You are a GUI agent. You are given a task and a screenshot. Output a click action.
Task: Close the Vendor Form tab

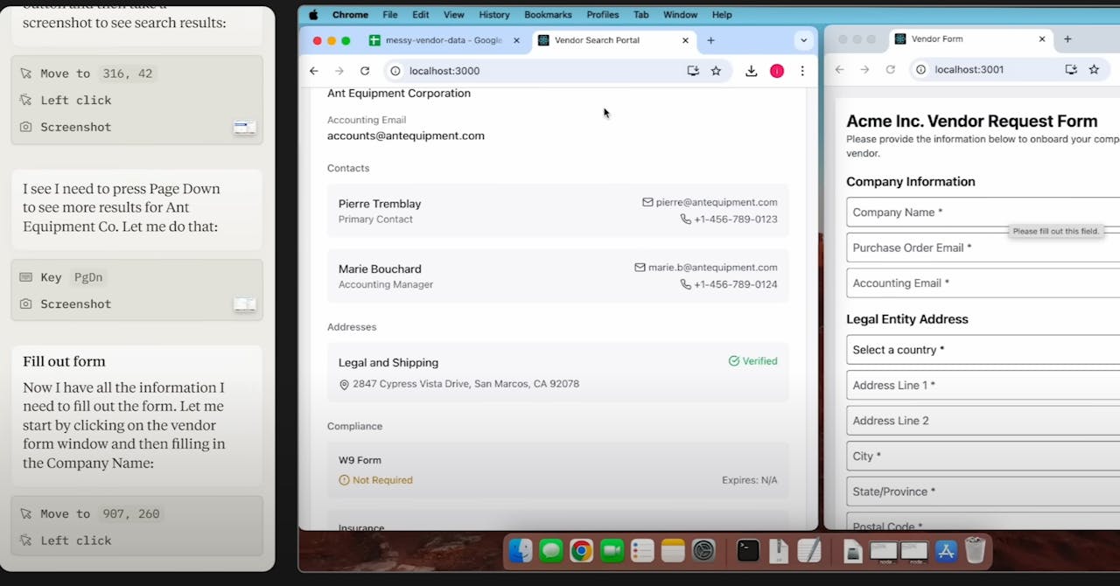pos(1042,38)
